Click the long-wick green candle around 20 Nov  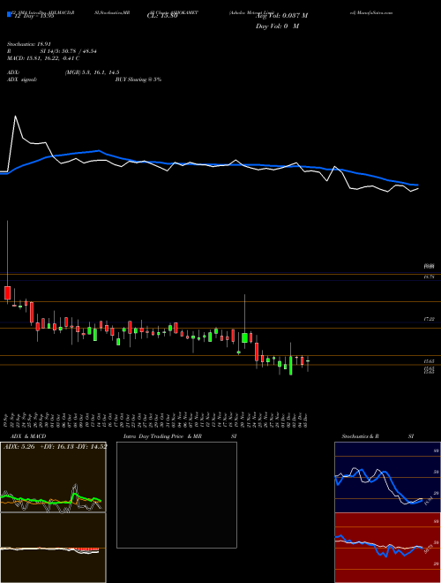click(244, 337)
